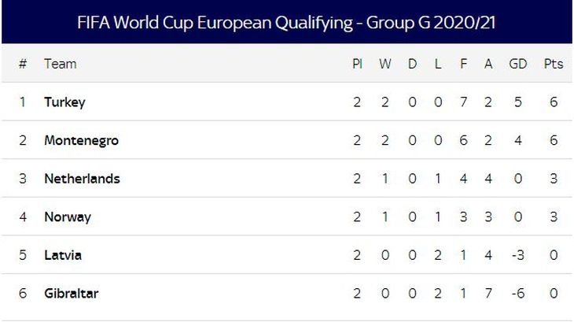Click the F goals-for column header

coord(463,64)
